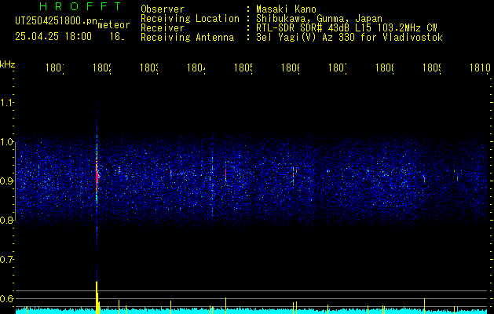Select the RTL-SDR SDR# 43dB receiver details
Image resolution: width=494 pixels, height=314 pixels.
coord(346,28)
